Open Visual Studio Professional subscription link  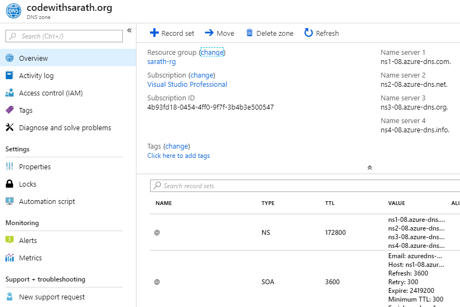187,84
